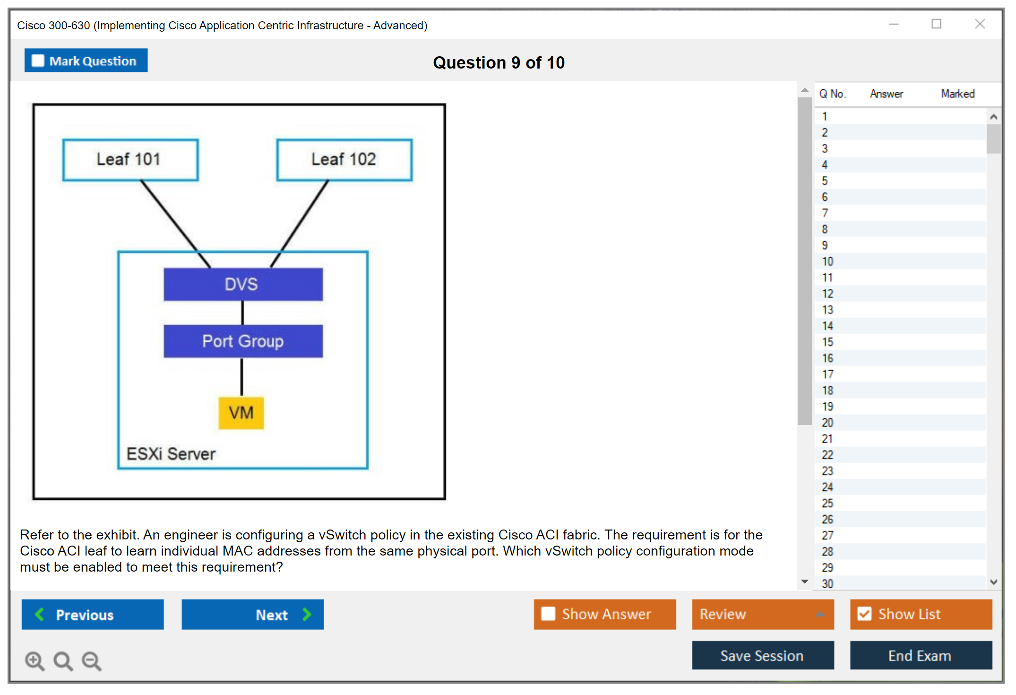Click the green left chevron on Previous

point(40,614)
